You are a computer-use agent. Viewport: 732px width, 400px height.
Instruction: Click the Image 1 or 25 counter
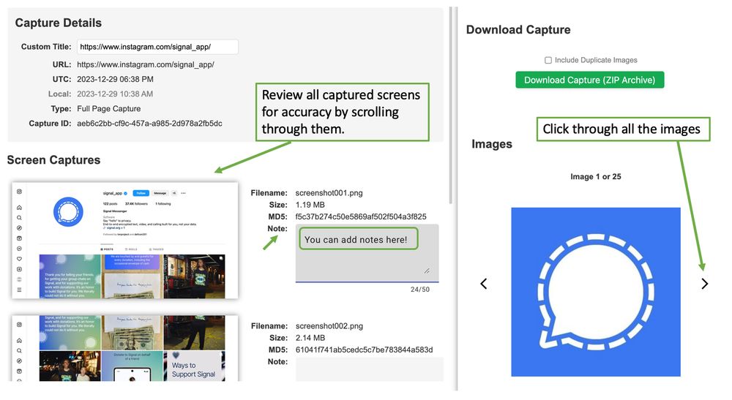pyautogui.click(x=596, y=177)
